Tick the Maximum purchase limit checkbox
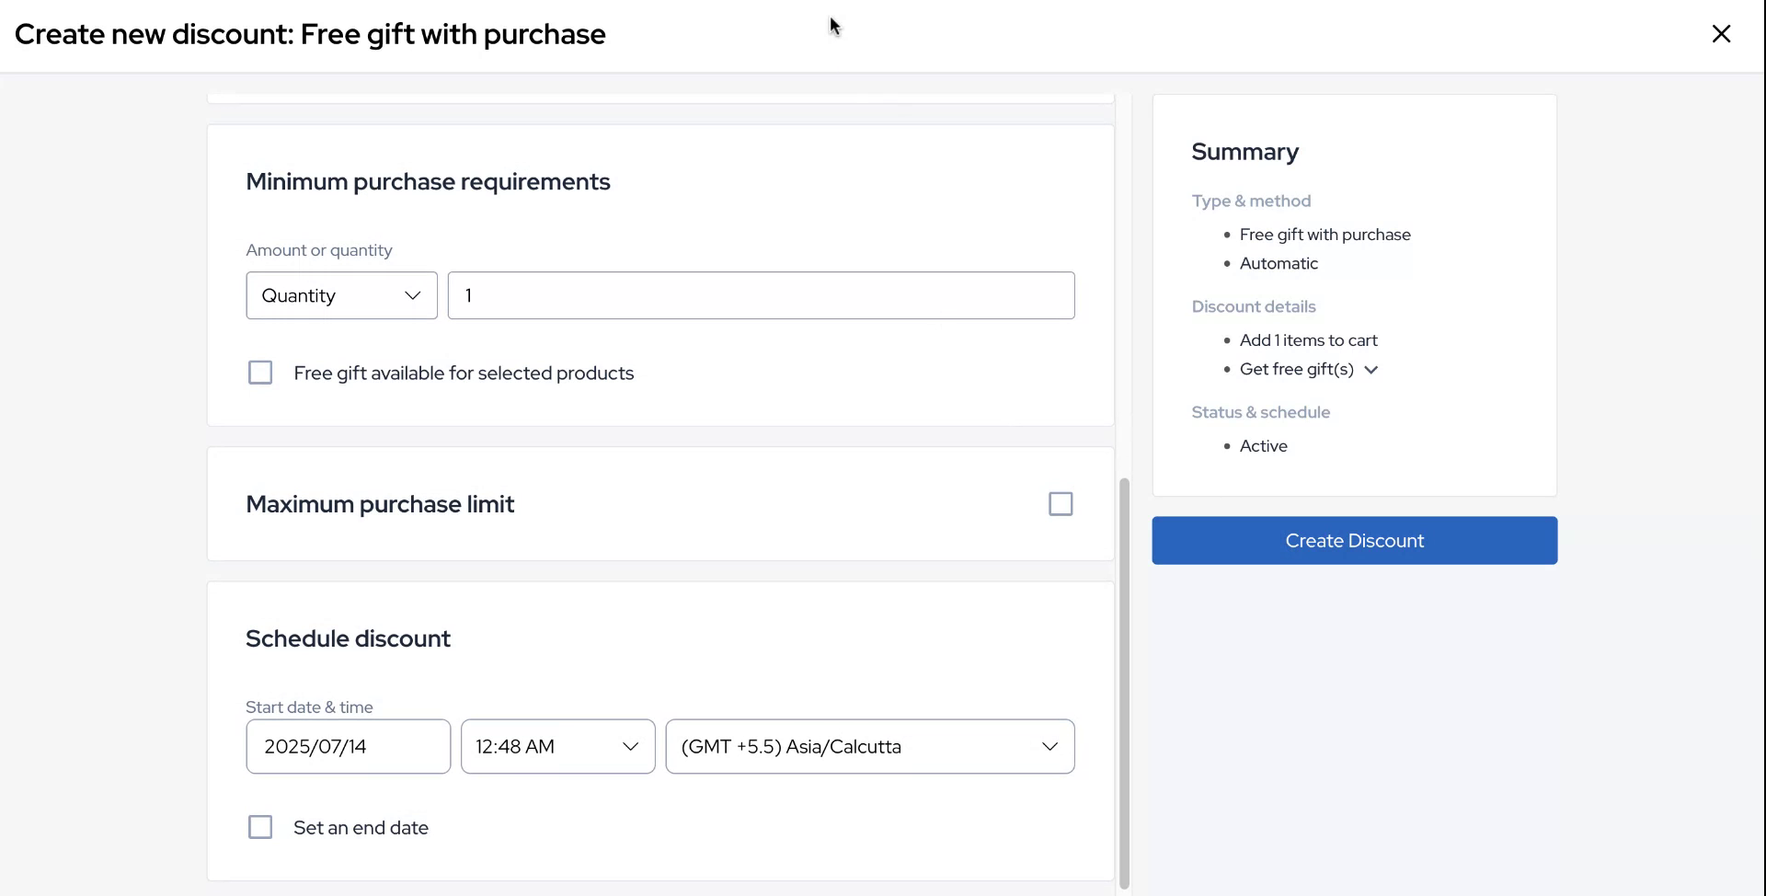 click(1061, 504)
